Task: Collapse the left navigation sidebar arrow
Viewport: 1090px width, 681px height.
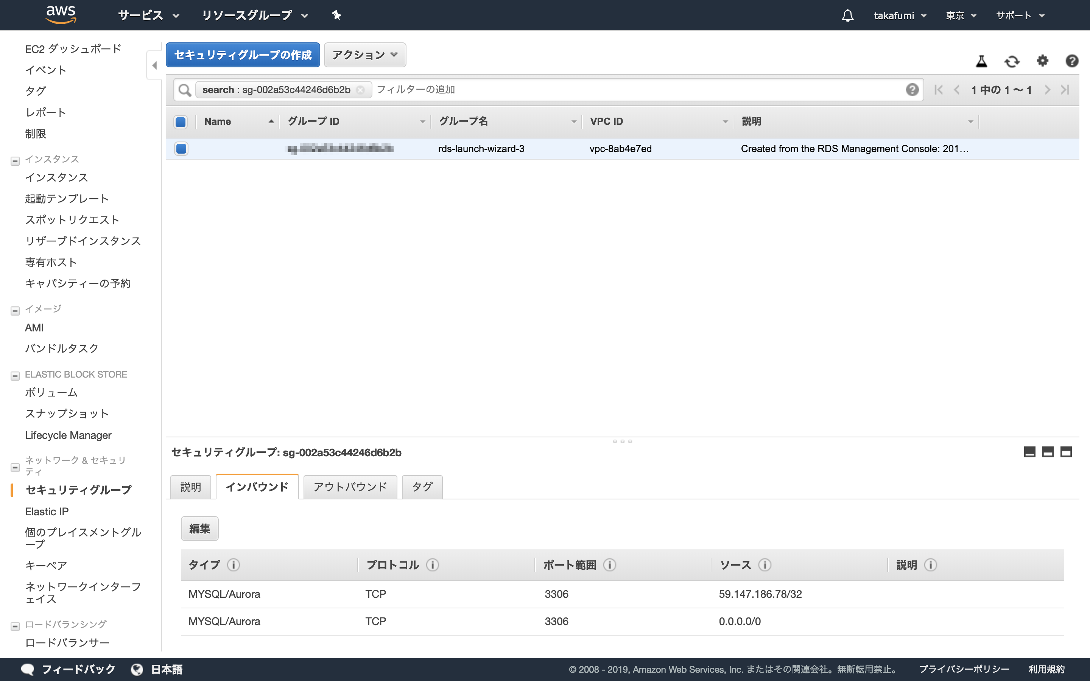Action: coord(154,65)
